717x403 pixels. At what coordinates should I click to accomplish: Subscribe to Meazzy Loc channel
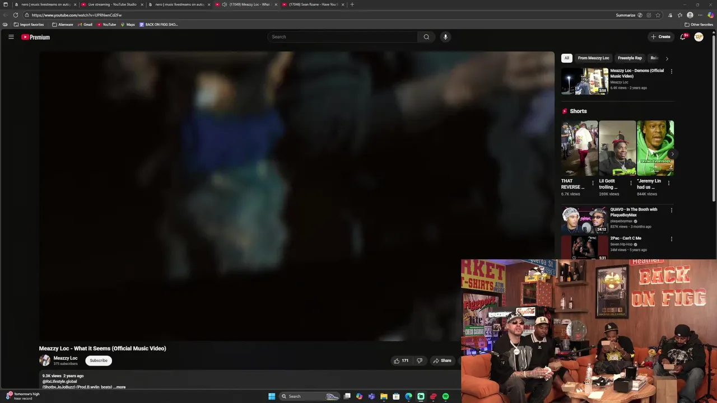click(x=99, y=360)
